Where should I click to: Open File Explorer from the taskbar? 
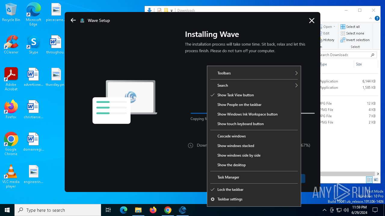[x=138, y=210]
